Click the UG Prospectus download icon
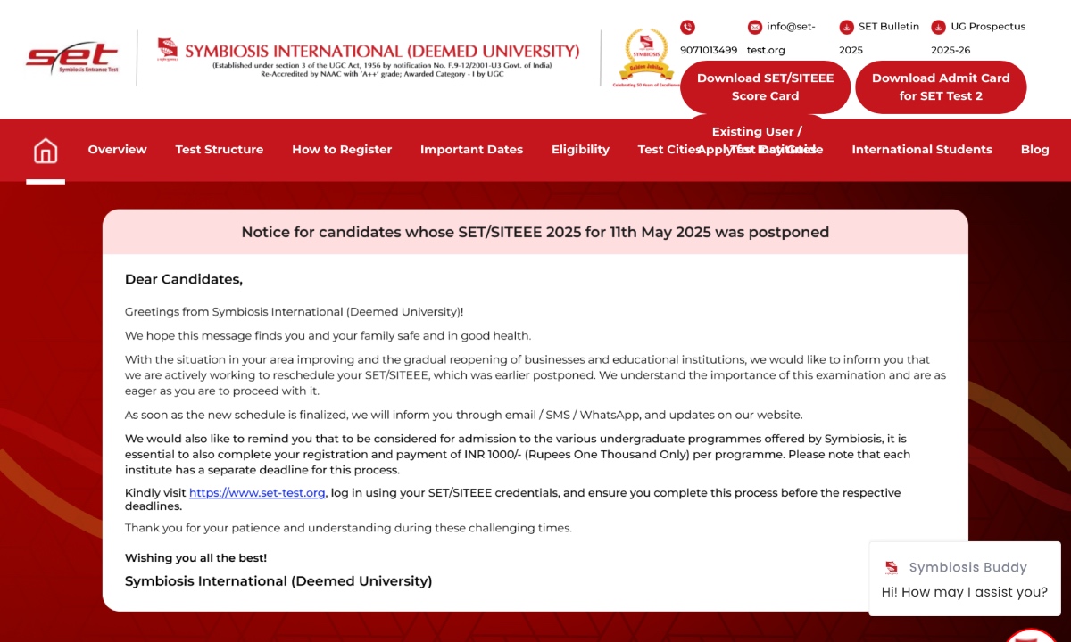This screenshot has height=642, width=1071. pyautogui.click(x=938, y=27)
